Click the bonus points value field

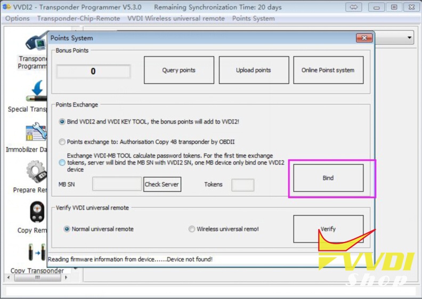pyautogui.click(x=93, y=71)
